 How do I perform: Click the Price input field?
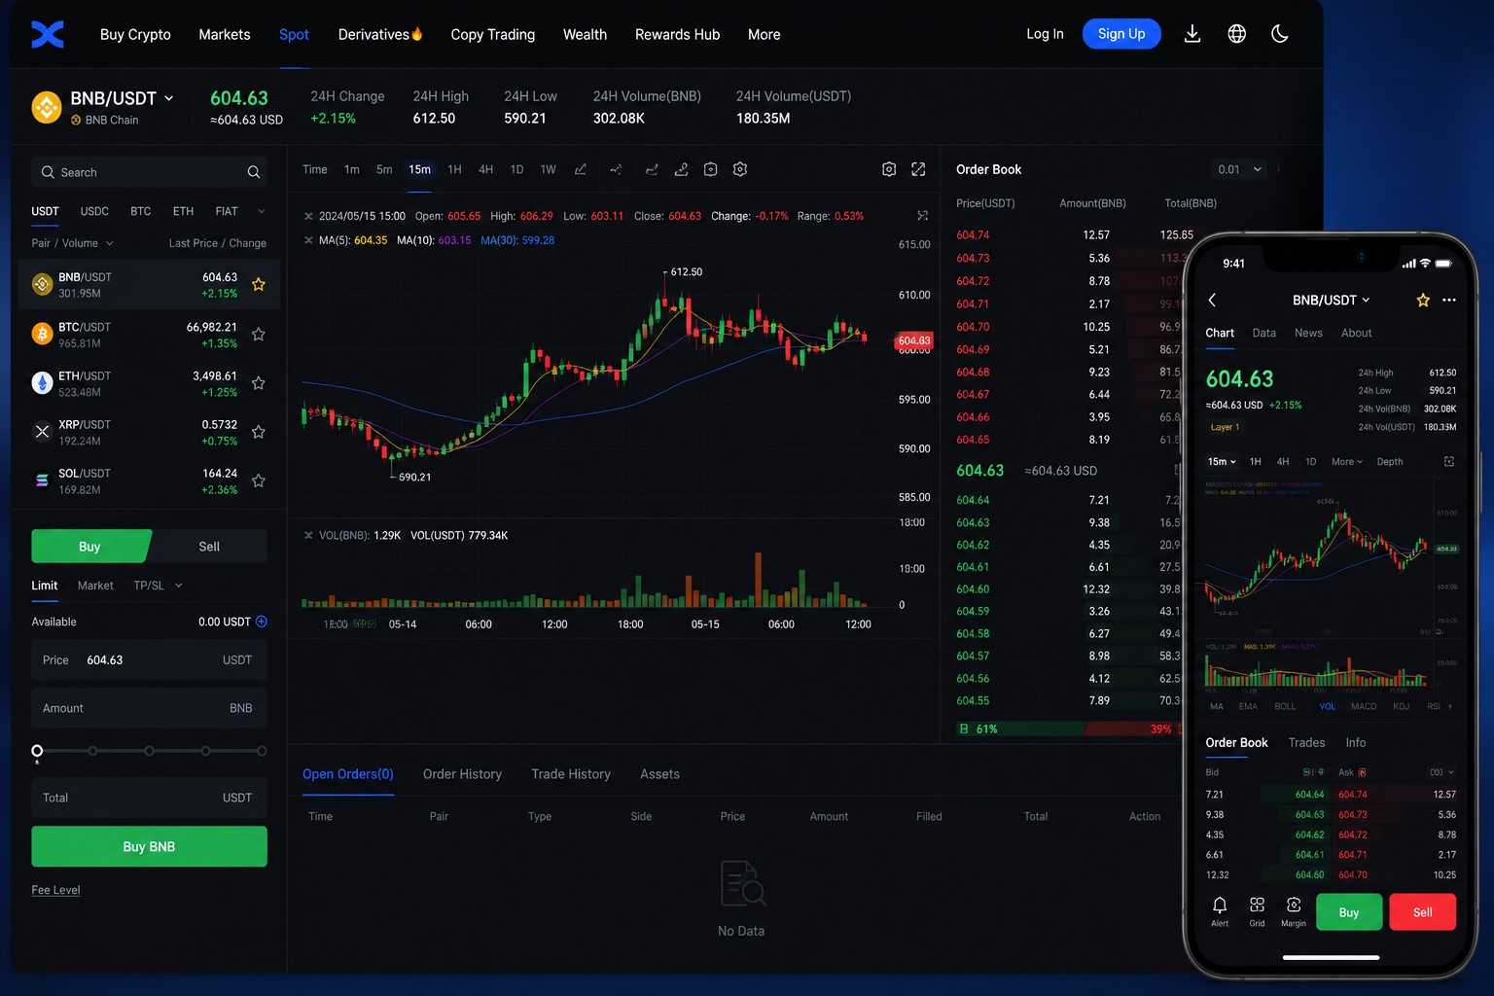click(149, 660)
